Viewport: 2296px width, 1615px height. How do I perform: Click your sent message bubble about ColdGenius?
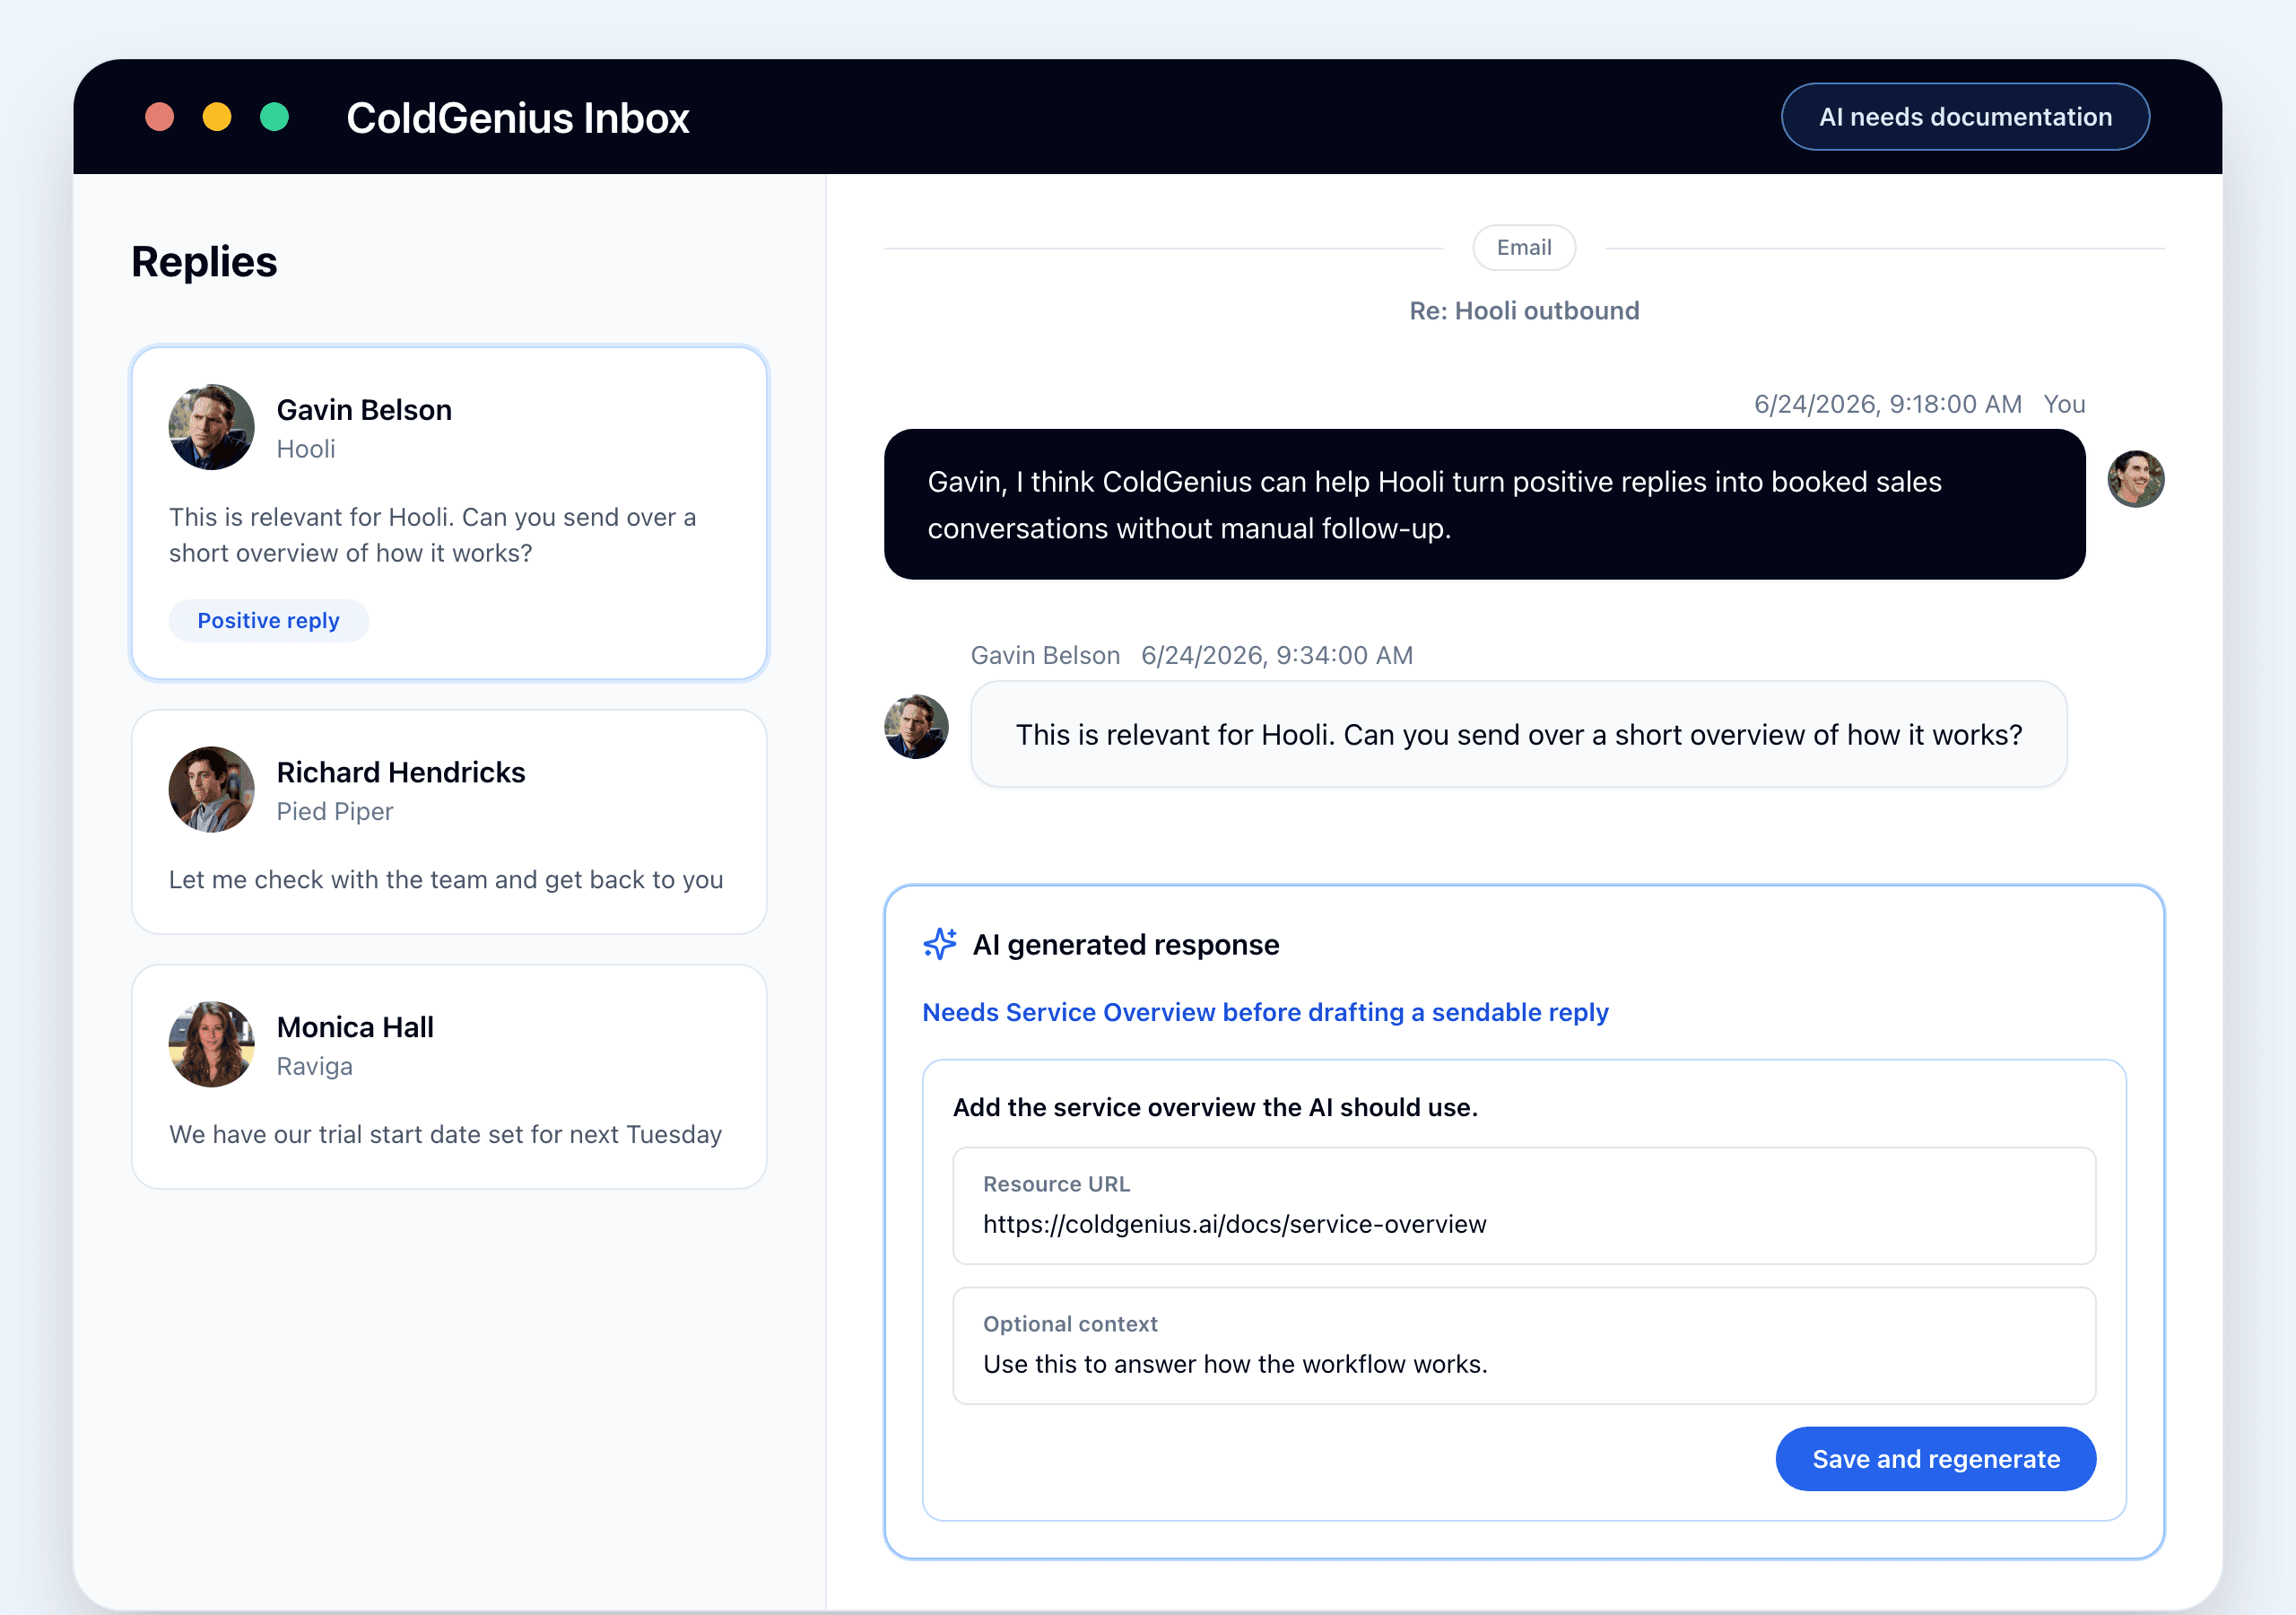tap(1484, 504)
